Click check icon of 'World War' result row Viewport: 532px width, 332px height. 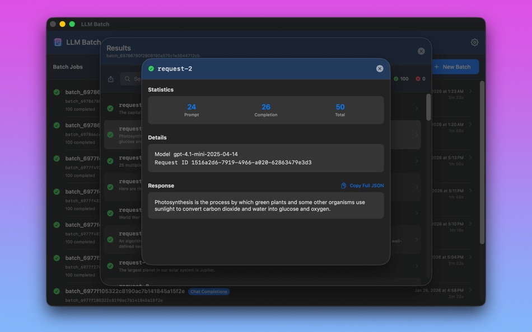click(110, 214)
